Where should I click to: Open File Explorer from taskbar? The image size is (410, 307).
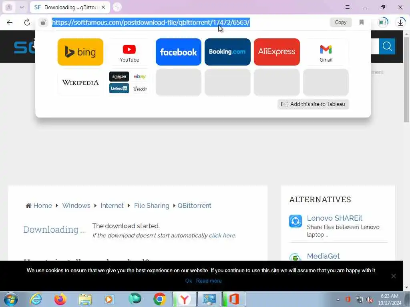(85, 299)
